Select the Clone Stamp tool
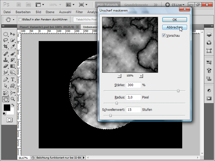This screenshot has height=161, width=215. [x=5, y=60]
